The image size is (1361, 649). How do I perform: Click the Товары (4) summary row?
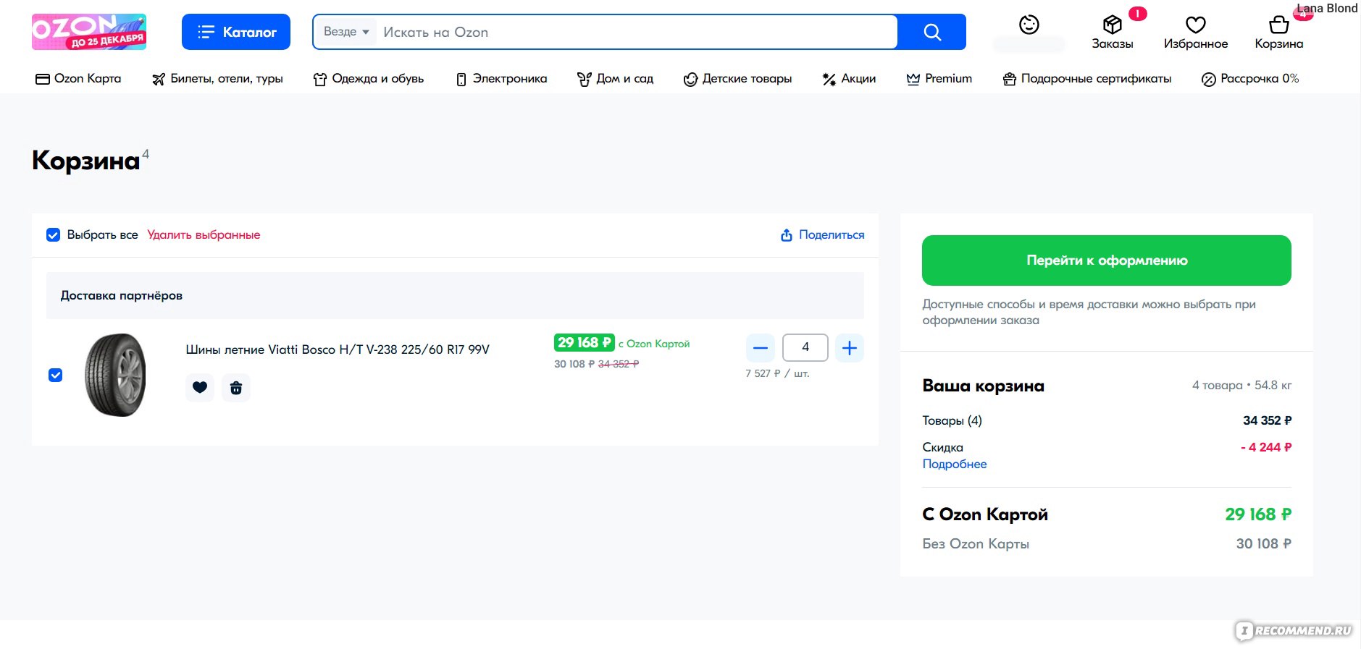coord(1106,420)
